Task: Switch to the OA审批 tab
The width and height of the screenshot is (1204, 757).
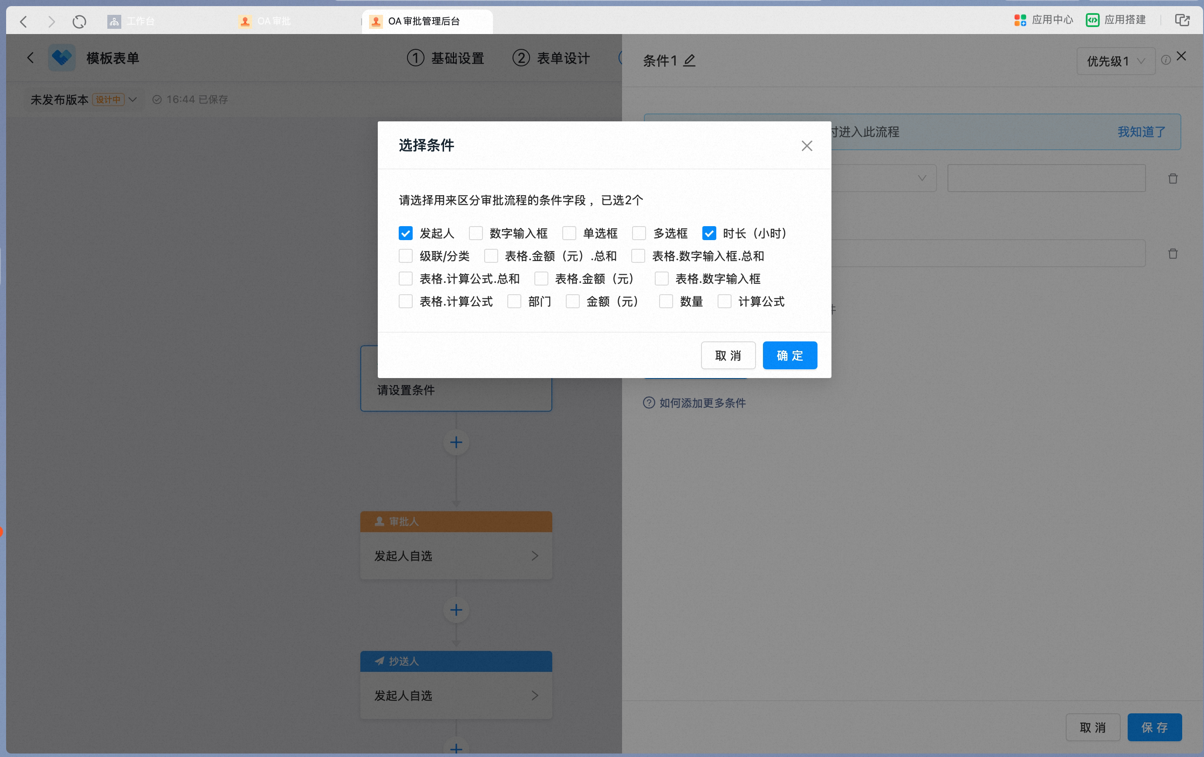Action: (x=265, y=21)
